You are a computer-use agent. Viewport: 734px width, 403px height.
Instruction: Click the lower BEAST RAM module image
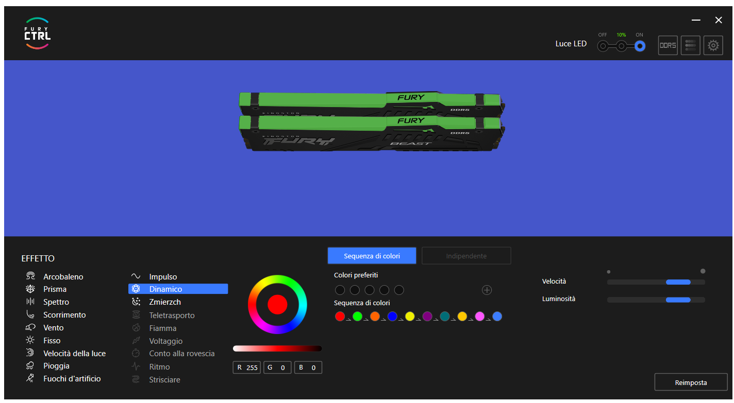coord(371,133)
